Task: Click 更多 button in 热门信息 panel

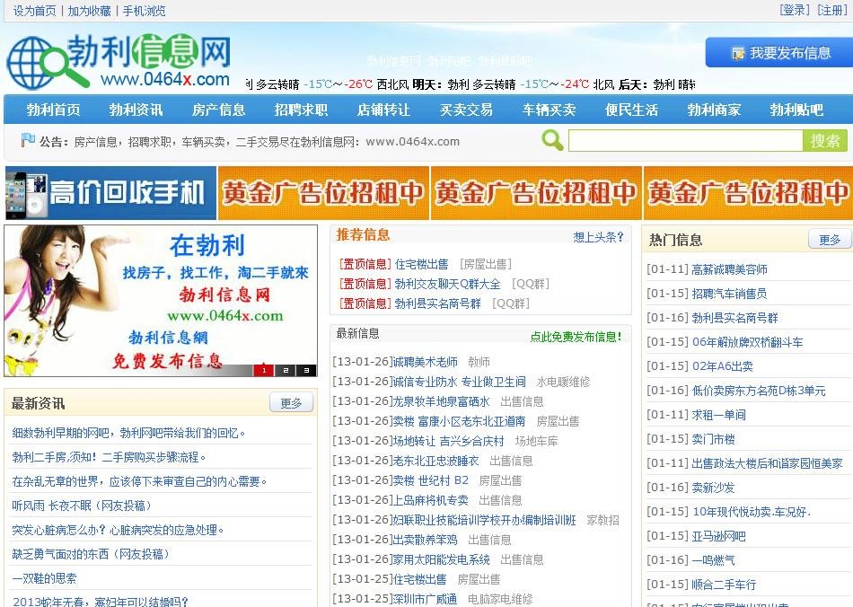Action: (830, 240)
